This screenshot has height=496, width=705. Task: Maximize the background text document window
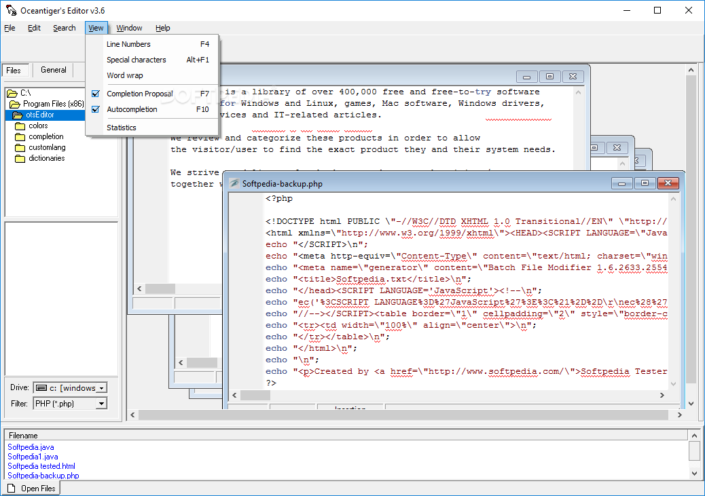tap(549, 77)
